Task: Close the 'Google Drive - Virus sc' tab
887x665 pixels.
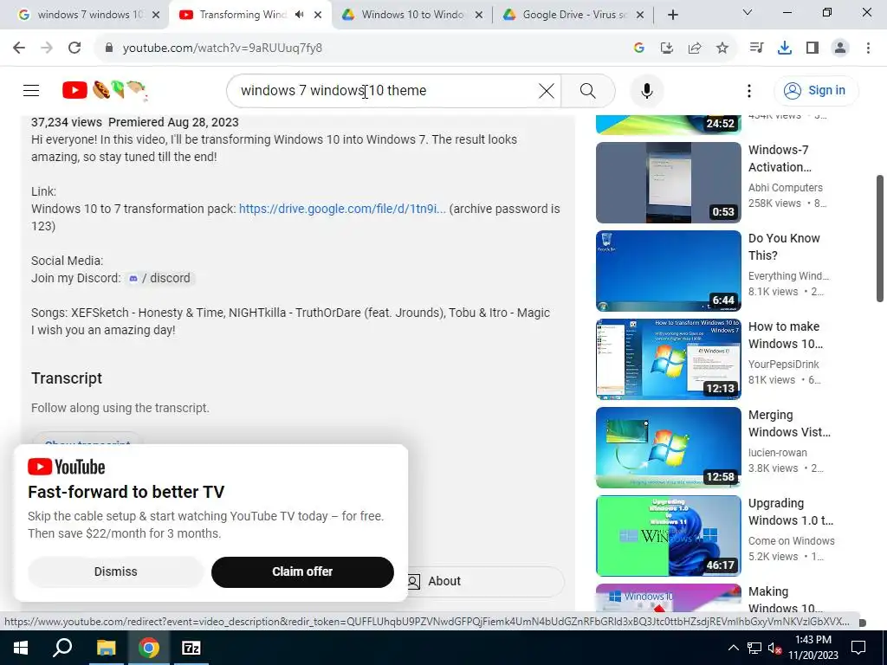Action: pos(640,15)
